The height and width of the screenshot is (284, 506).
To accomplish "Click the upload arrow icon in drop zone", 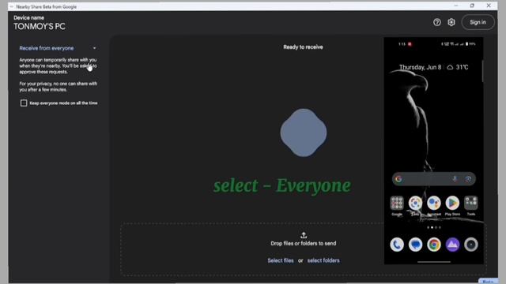I will point(304,235).
